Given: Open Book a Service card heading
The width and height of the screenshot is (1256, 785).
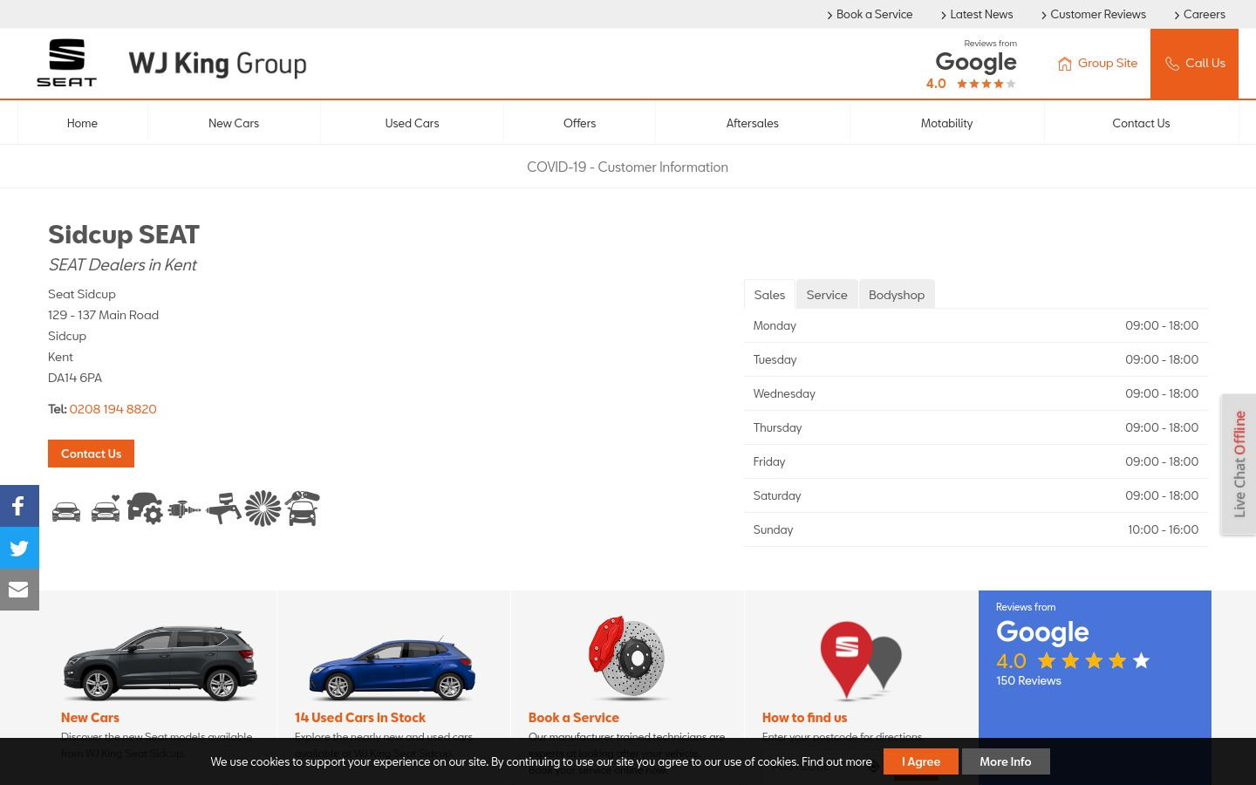Looking at the screenshot, I should point(574,718).
